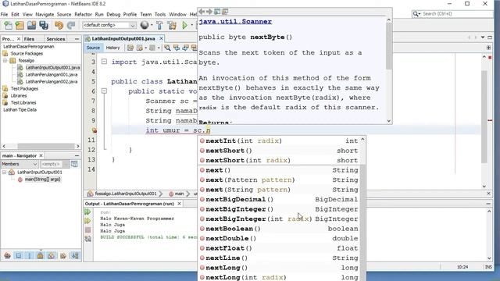Click the Rerun with different parameters icon
The width and height of the screenshot is (500, 281).
tap(87, 221)
